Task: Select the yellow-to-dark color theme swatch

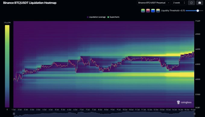Action: [158, 11]
